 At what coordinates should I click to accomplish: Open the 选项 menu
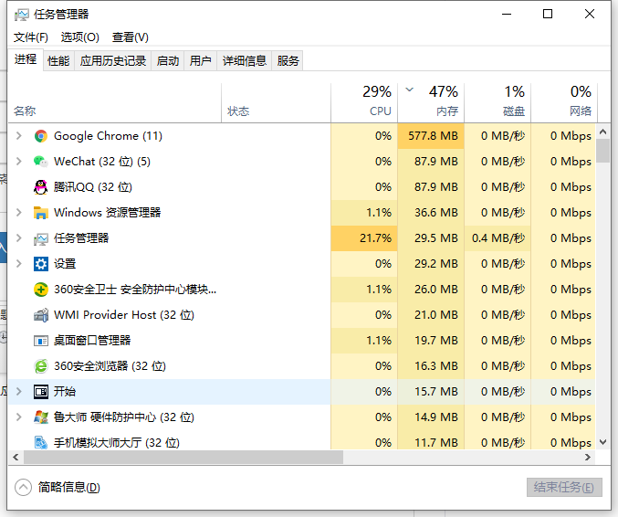pos(79,37)
